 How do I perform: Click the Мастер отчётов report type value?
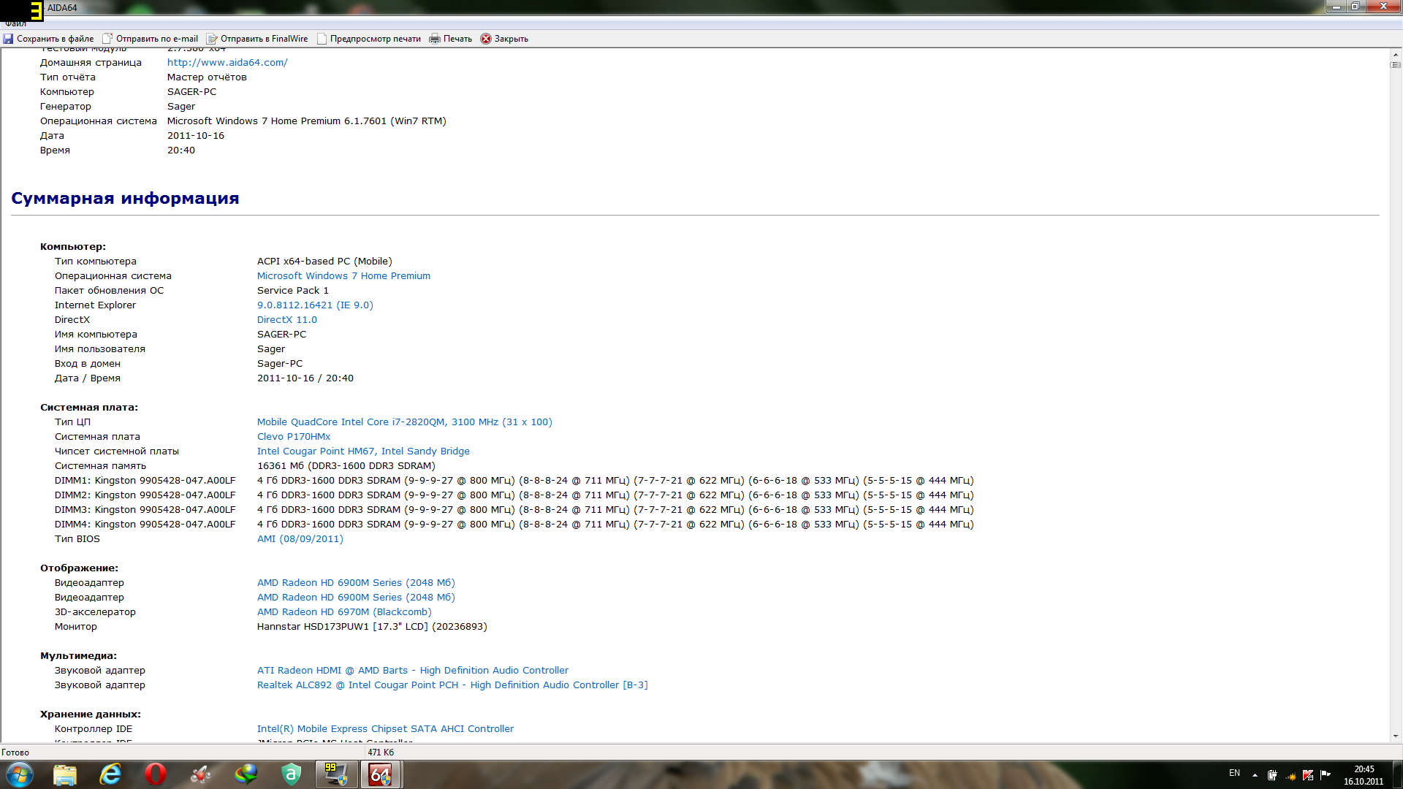click(x=207, y=77)
